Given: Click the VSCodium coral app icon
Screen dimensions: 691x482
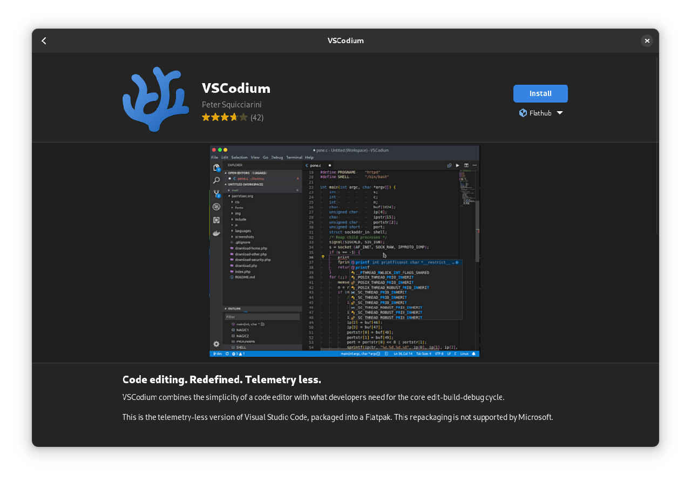Looking at the screenshot, I should [x=155, y=99].
